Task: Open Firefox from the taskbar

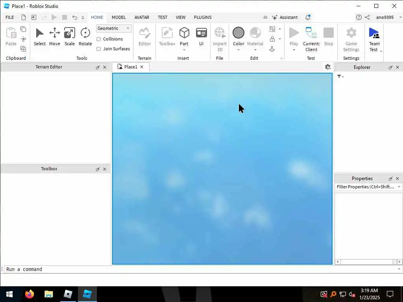Action: (30, 294)
